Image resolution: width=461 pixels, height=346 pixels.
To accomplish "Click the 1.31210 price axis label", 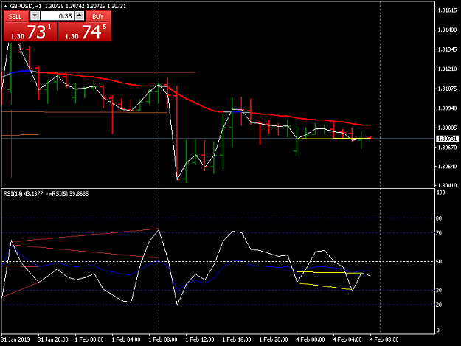I will coord(447,69).
